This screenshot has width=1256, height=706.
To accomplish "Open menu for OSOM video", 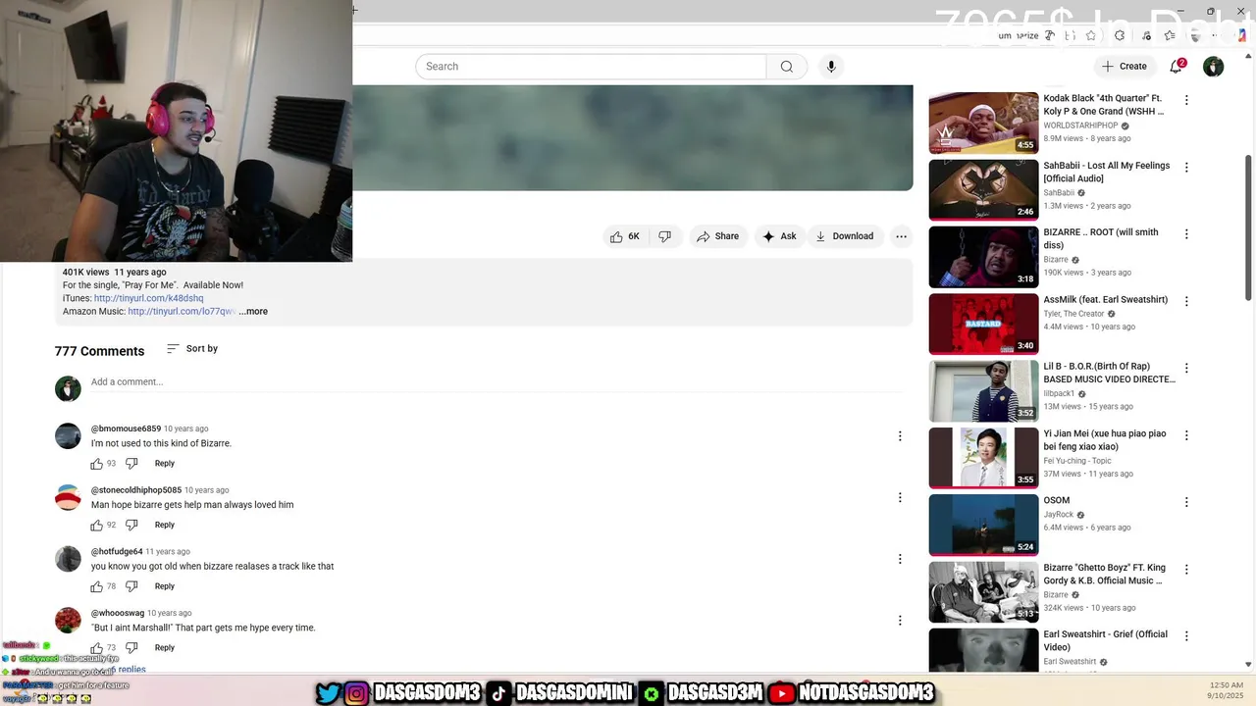I will [1186, 502].
